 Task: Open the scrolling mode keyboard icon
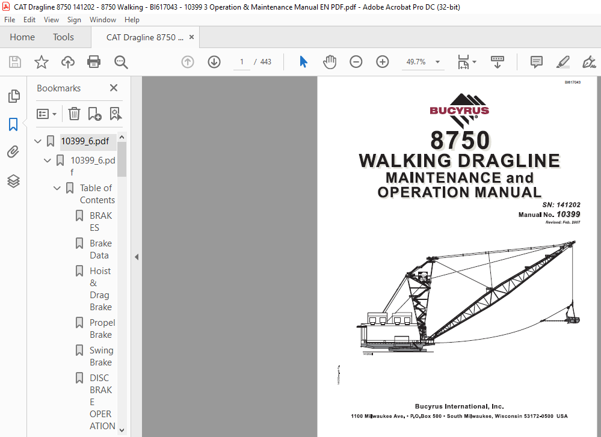click(497, 62)
